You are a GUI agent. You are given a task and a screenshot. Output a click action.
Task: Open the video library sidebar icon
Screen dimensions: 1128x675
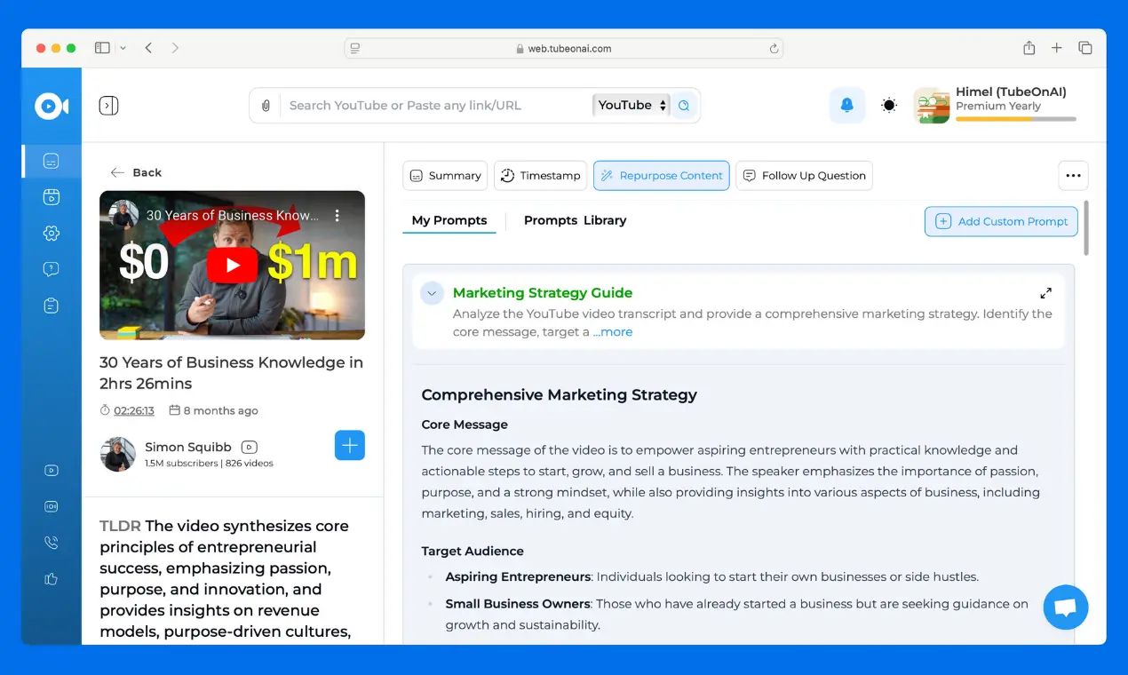[x=52, y=197]
